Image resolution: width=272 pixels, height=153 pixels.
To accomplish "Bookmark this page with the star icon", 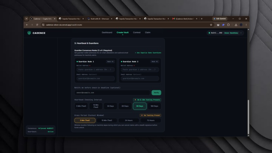I will (x=211, y=25).
